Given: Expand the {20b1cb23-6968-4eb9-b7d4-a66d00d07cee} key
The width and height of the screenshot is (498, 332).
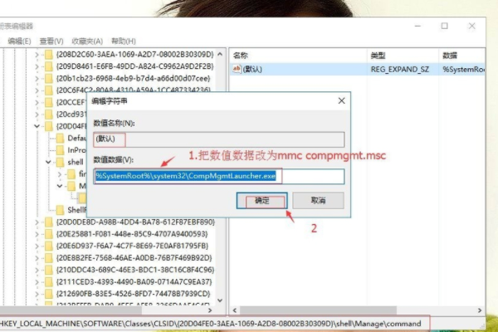Looking at the screenshot, I should pyautogui.click(x=37, y=79).
